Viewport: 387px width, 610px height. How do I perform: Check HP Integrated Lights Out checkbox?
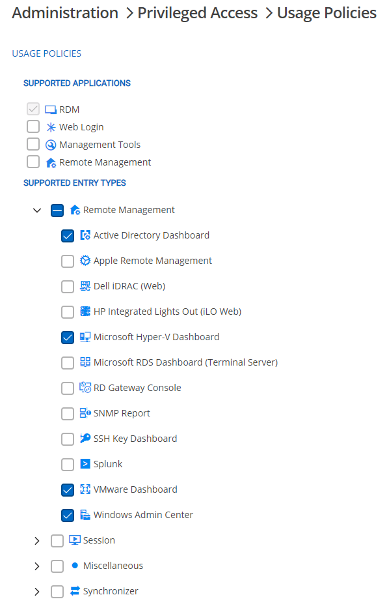[68, 312]
